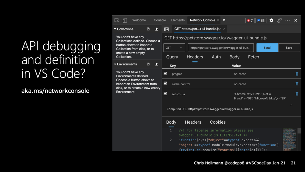Uncheck the cache-control header checkbox
The image size is (305, 172).
point(165,84)
